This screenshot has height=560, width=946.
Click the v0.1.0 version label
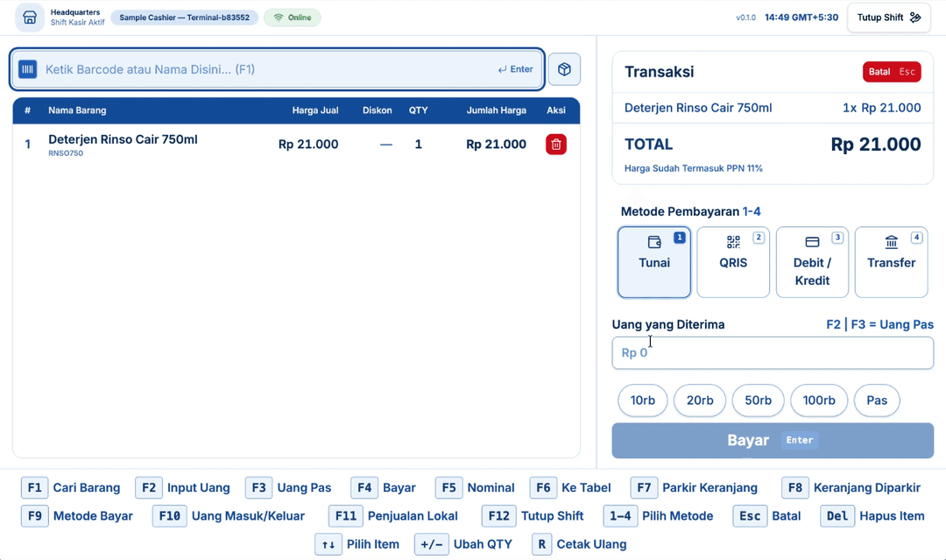pyautogui.click(x=745, y=18)
